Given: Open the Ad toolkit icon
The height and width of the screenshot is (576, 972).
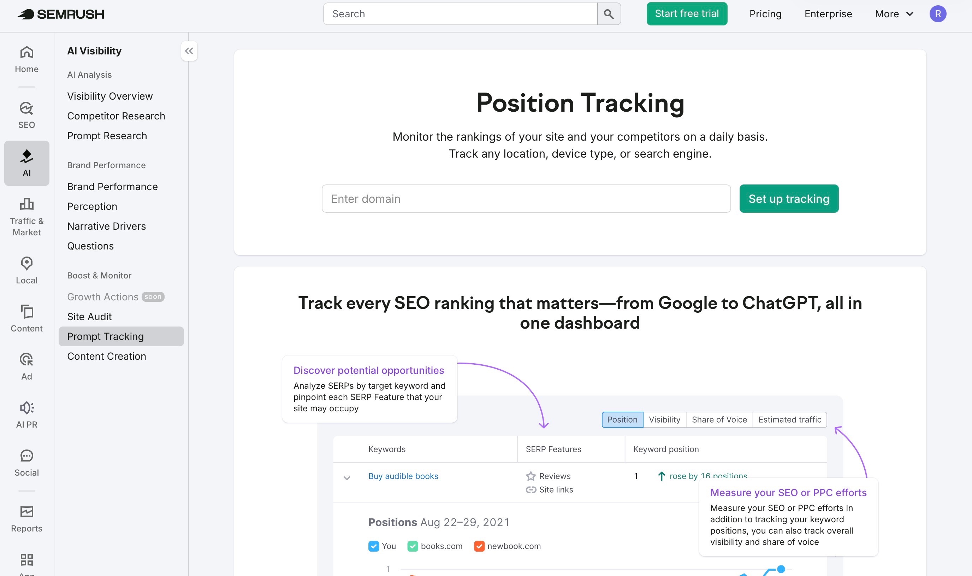Looking at the screenshot, I should (26, 367).
